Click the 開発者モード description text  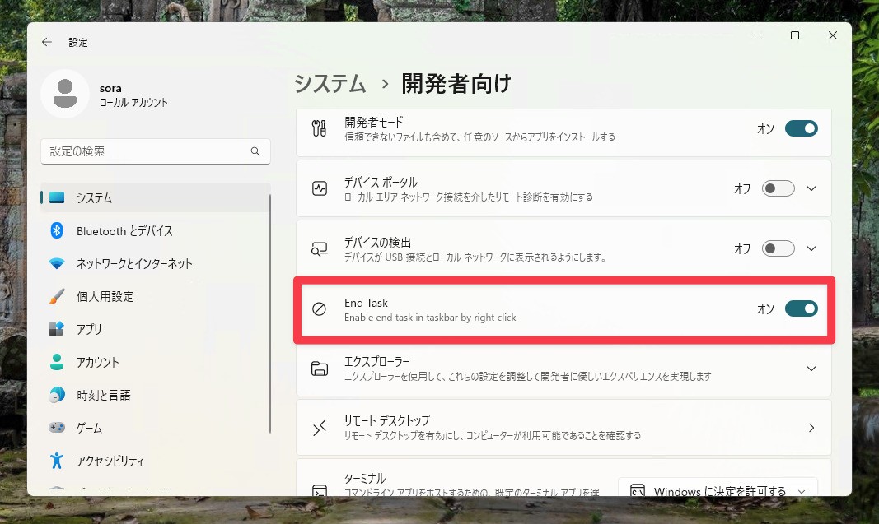[479, 137]
